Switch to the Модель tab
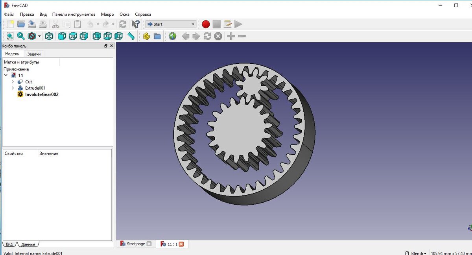The image size is (472, 255). click(12, 54)
